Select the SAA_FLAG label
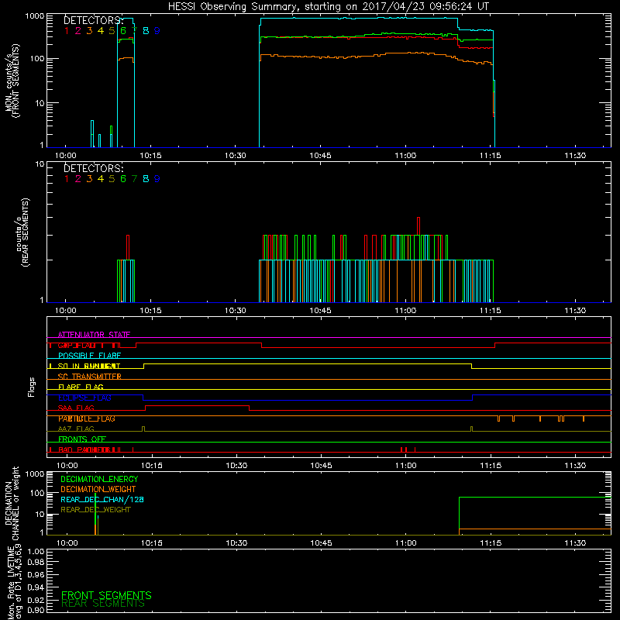The image size is (620, 620). click(76, 408)
